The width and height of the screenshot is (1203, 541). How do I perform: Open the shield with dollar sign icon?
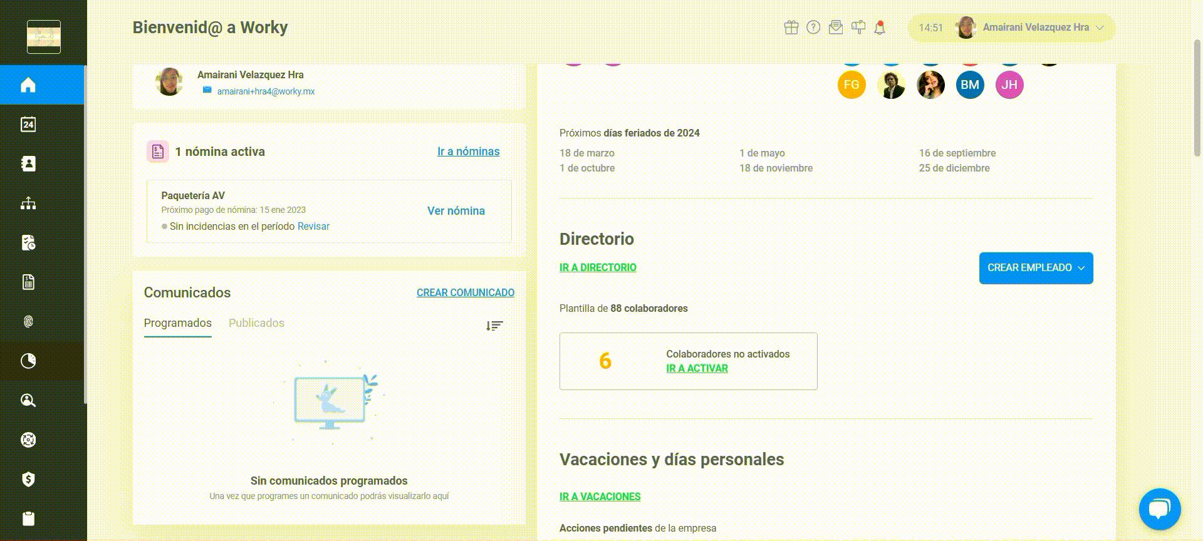click(28, 479)
